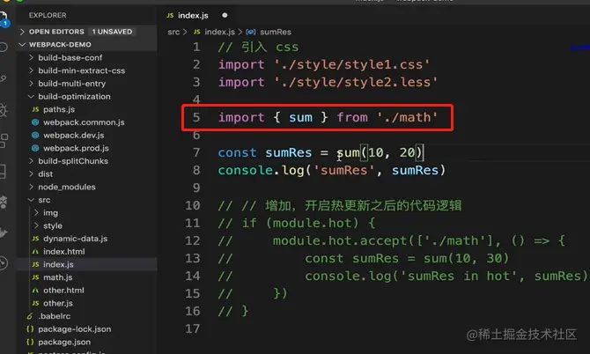590x354 pixels.
Task: Open package.json in the file tree
Action: pyautogui.click(x=64, y=342)
